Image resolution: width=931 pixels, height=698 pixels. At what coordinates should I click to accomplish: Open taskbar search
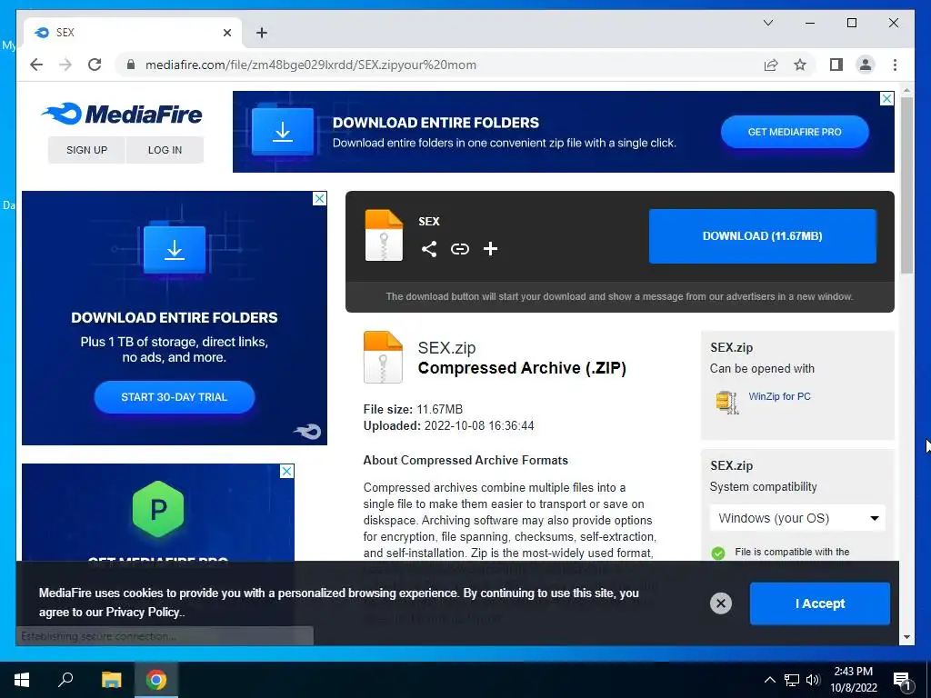(x=65, y=680)
